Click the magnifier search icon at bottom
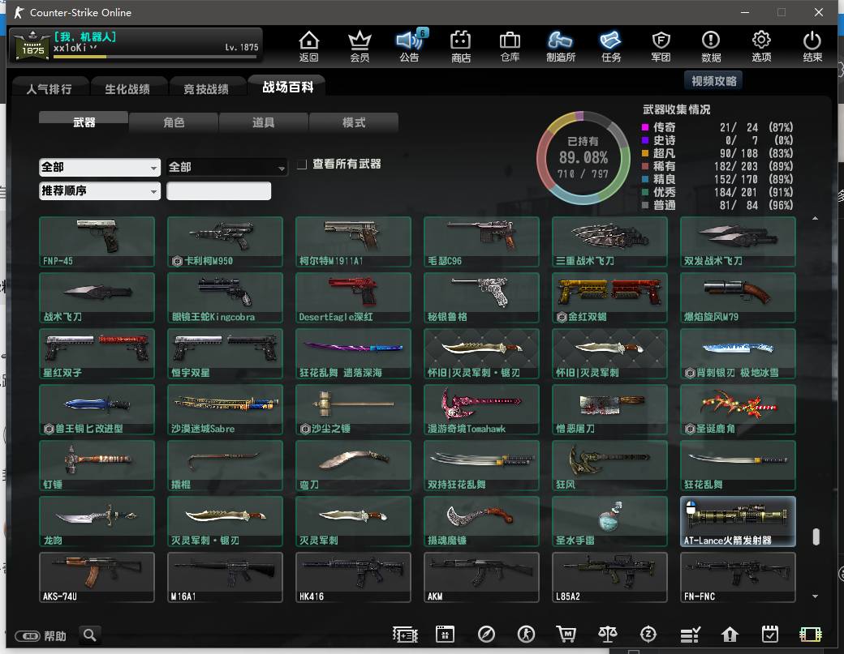Image resolution: width=844 pixels, height=654 pixels. tap(90, 635)
